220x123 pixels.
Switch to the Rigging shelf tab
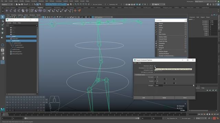(40, 8)
